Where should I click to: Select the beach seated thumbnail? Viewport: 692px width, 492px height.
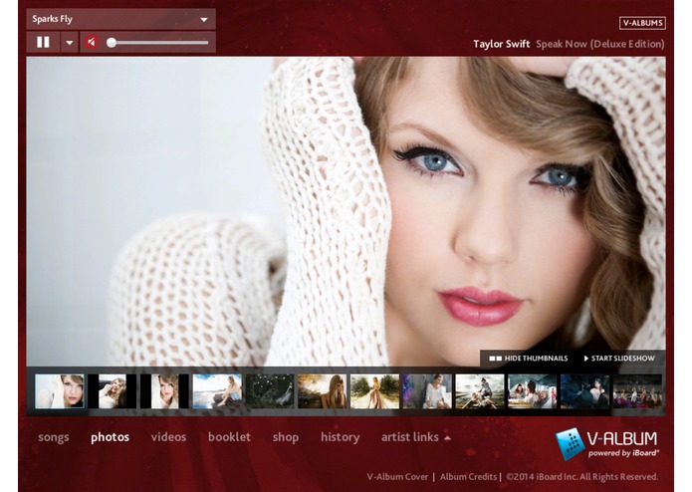pyautogui.click(x=217, y=391)
